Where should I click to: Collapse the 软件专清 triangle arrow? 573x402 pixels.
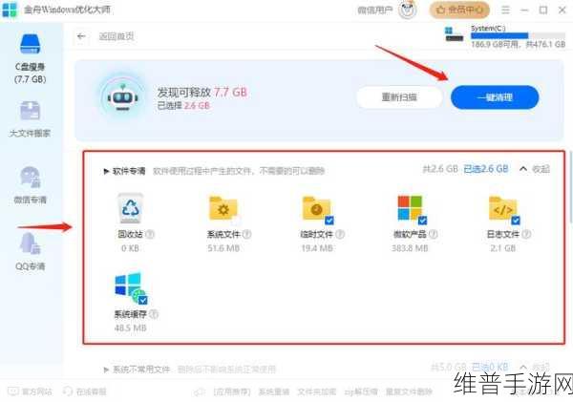(x=106, y=171)
